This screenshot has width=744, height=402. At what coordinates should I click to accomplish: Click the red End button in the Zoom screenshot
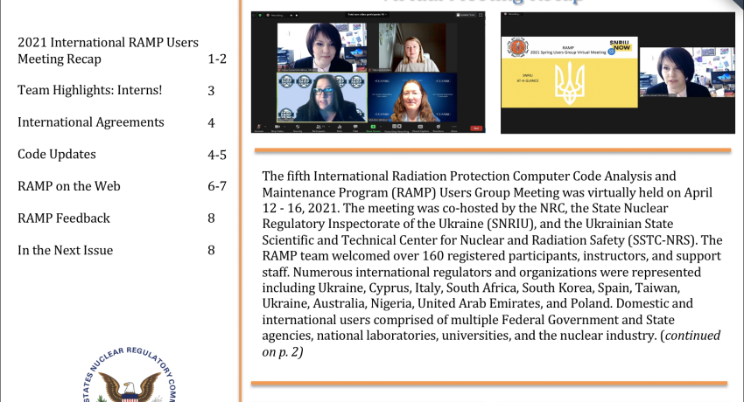(x=475, y=128)
